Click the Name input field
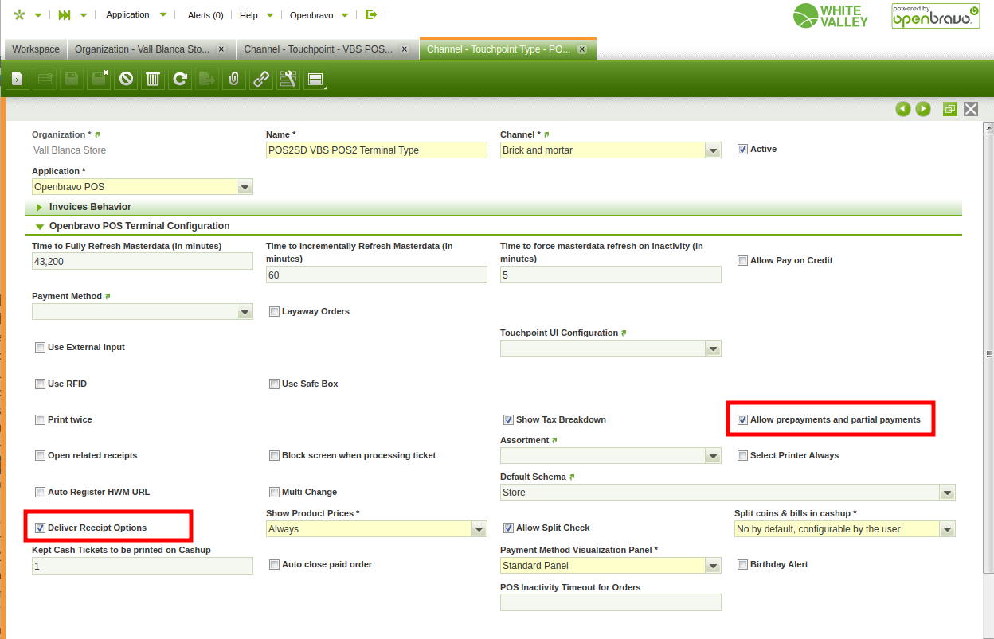The height and width of the screenshot is (639, 994). [377, 150]
